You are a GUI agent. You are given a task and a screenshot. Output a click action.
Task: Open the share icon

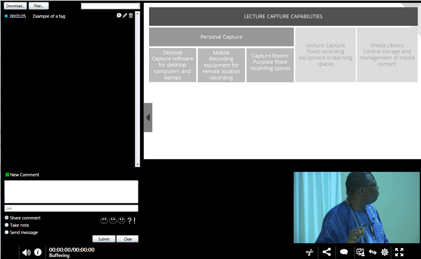pos(327,252)
